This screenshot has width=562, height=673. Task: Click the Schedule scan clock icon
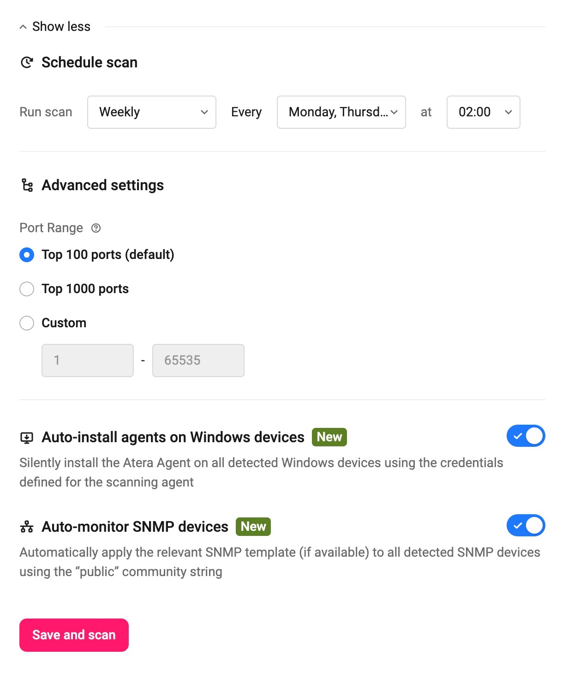(x=27, y=62)
